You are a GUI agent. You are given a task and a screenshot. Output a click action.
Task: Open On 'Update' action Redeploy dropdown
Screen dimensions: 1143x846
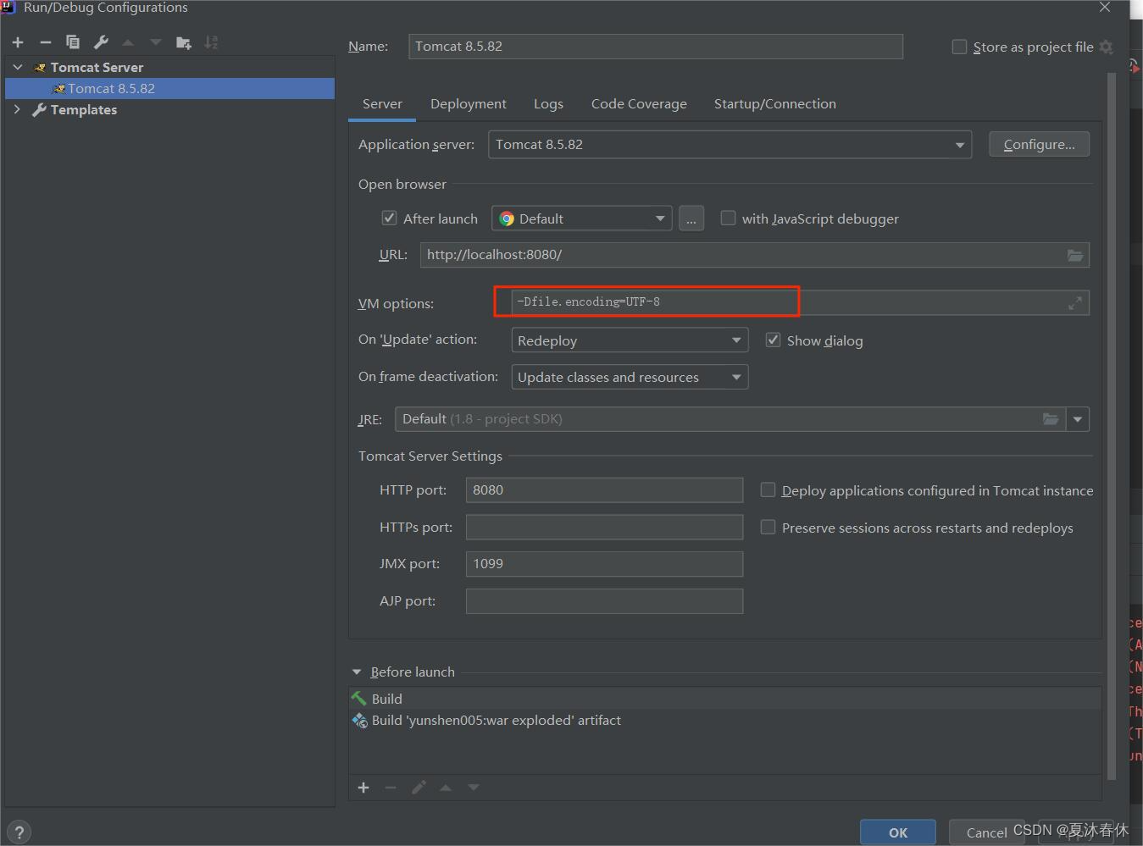tap(630, 340)
